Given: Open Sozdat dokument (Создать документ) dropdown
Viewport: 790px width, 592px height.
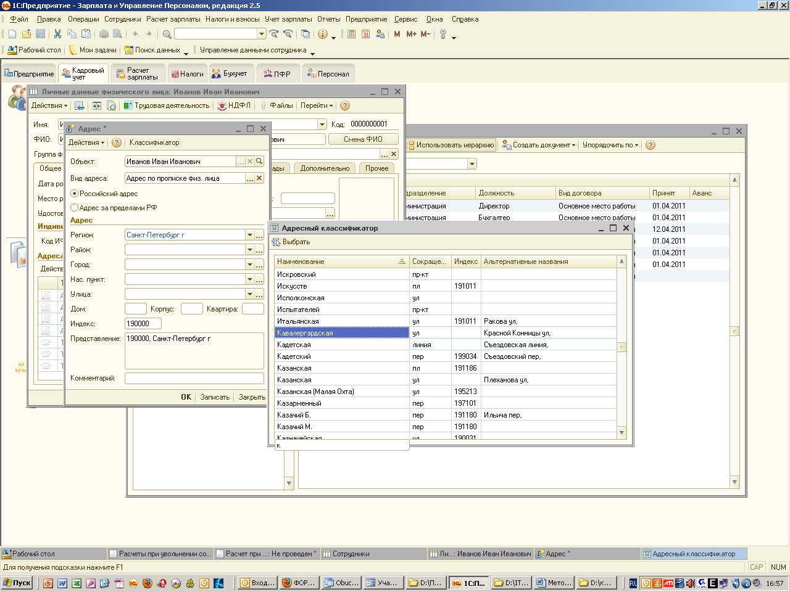Looking at the screenshot, I should point(538,145).
